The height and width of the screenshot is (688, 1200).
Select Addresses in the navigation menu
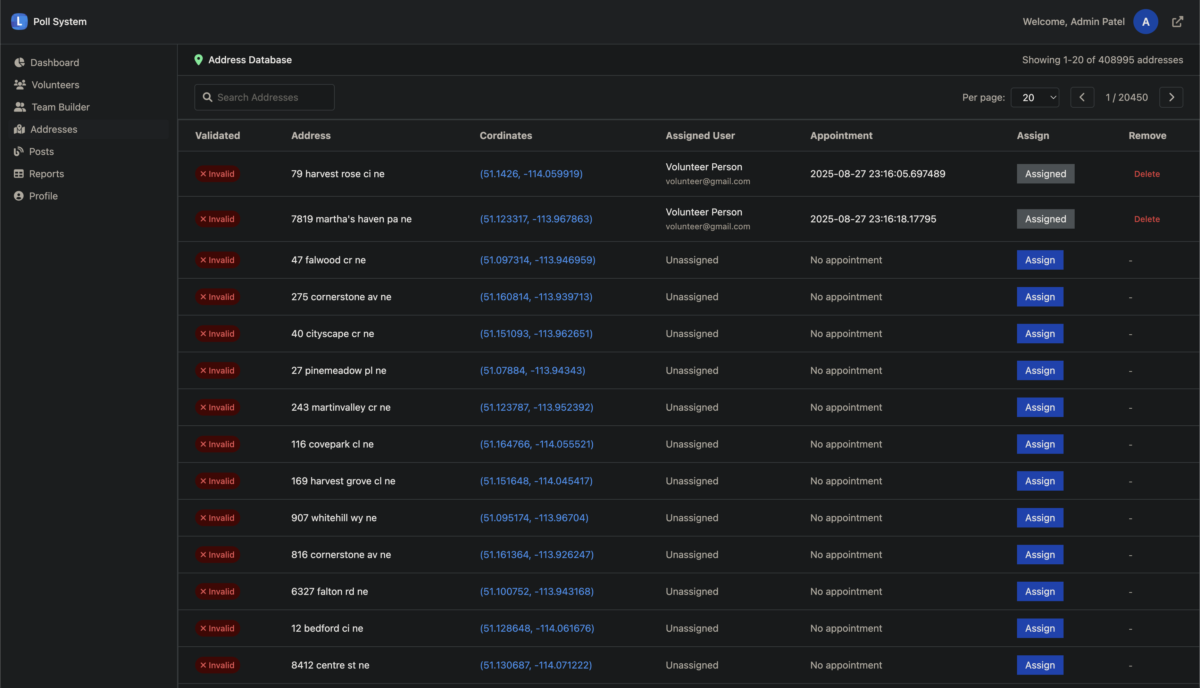pos(54,129)
